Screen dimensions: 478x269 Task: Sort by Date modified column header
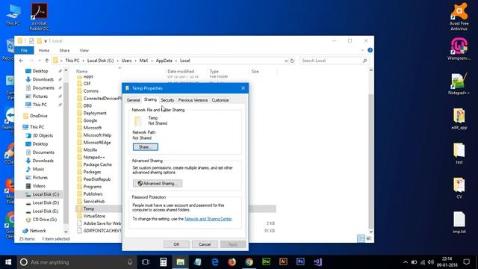[x=181, y=72]
